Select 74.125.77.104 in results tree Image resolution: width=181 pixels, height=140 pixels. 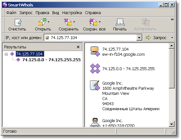click(x=30, y=54)
